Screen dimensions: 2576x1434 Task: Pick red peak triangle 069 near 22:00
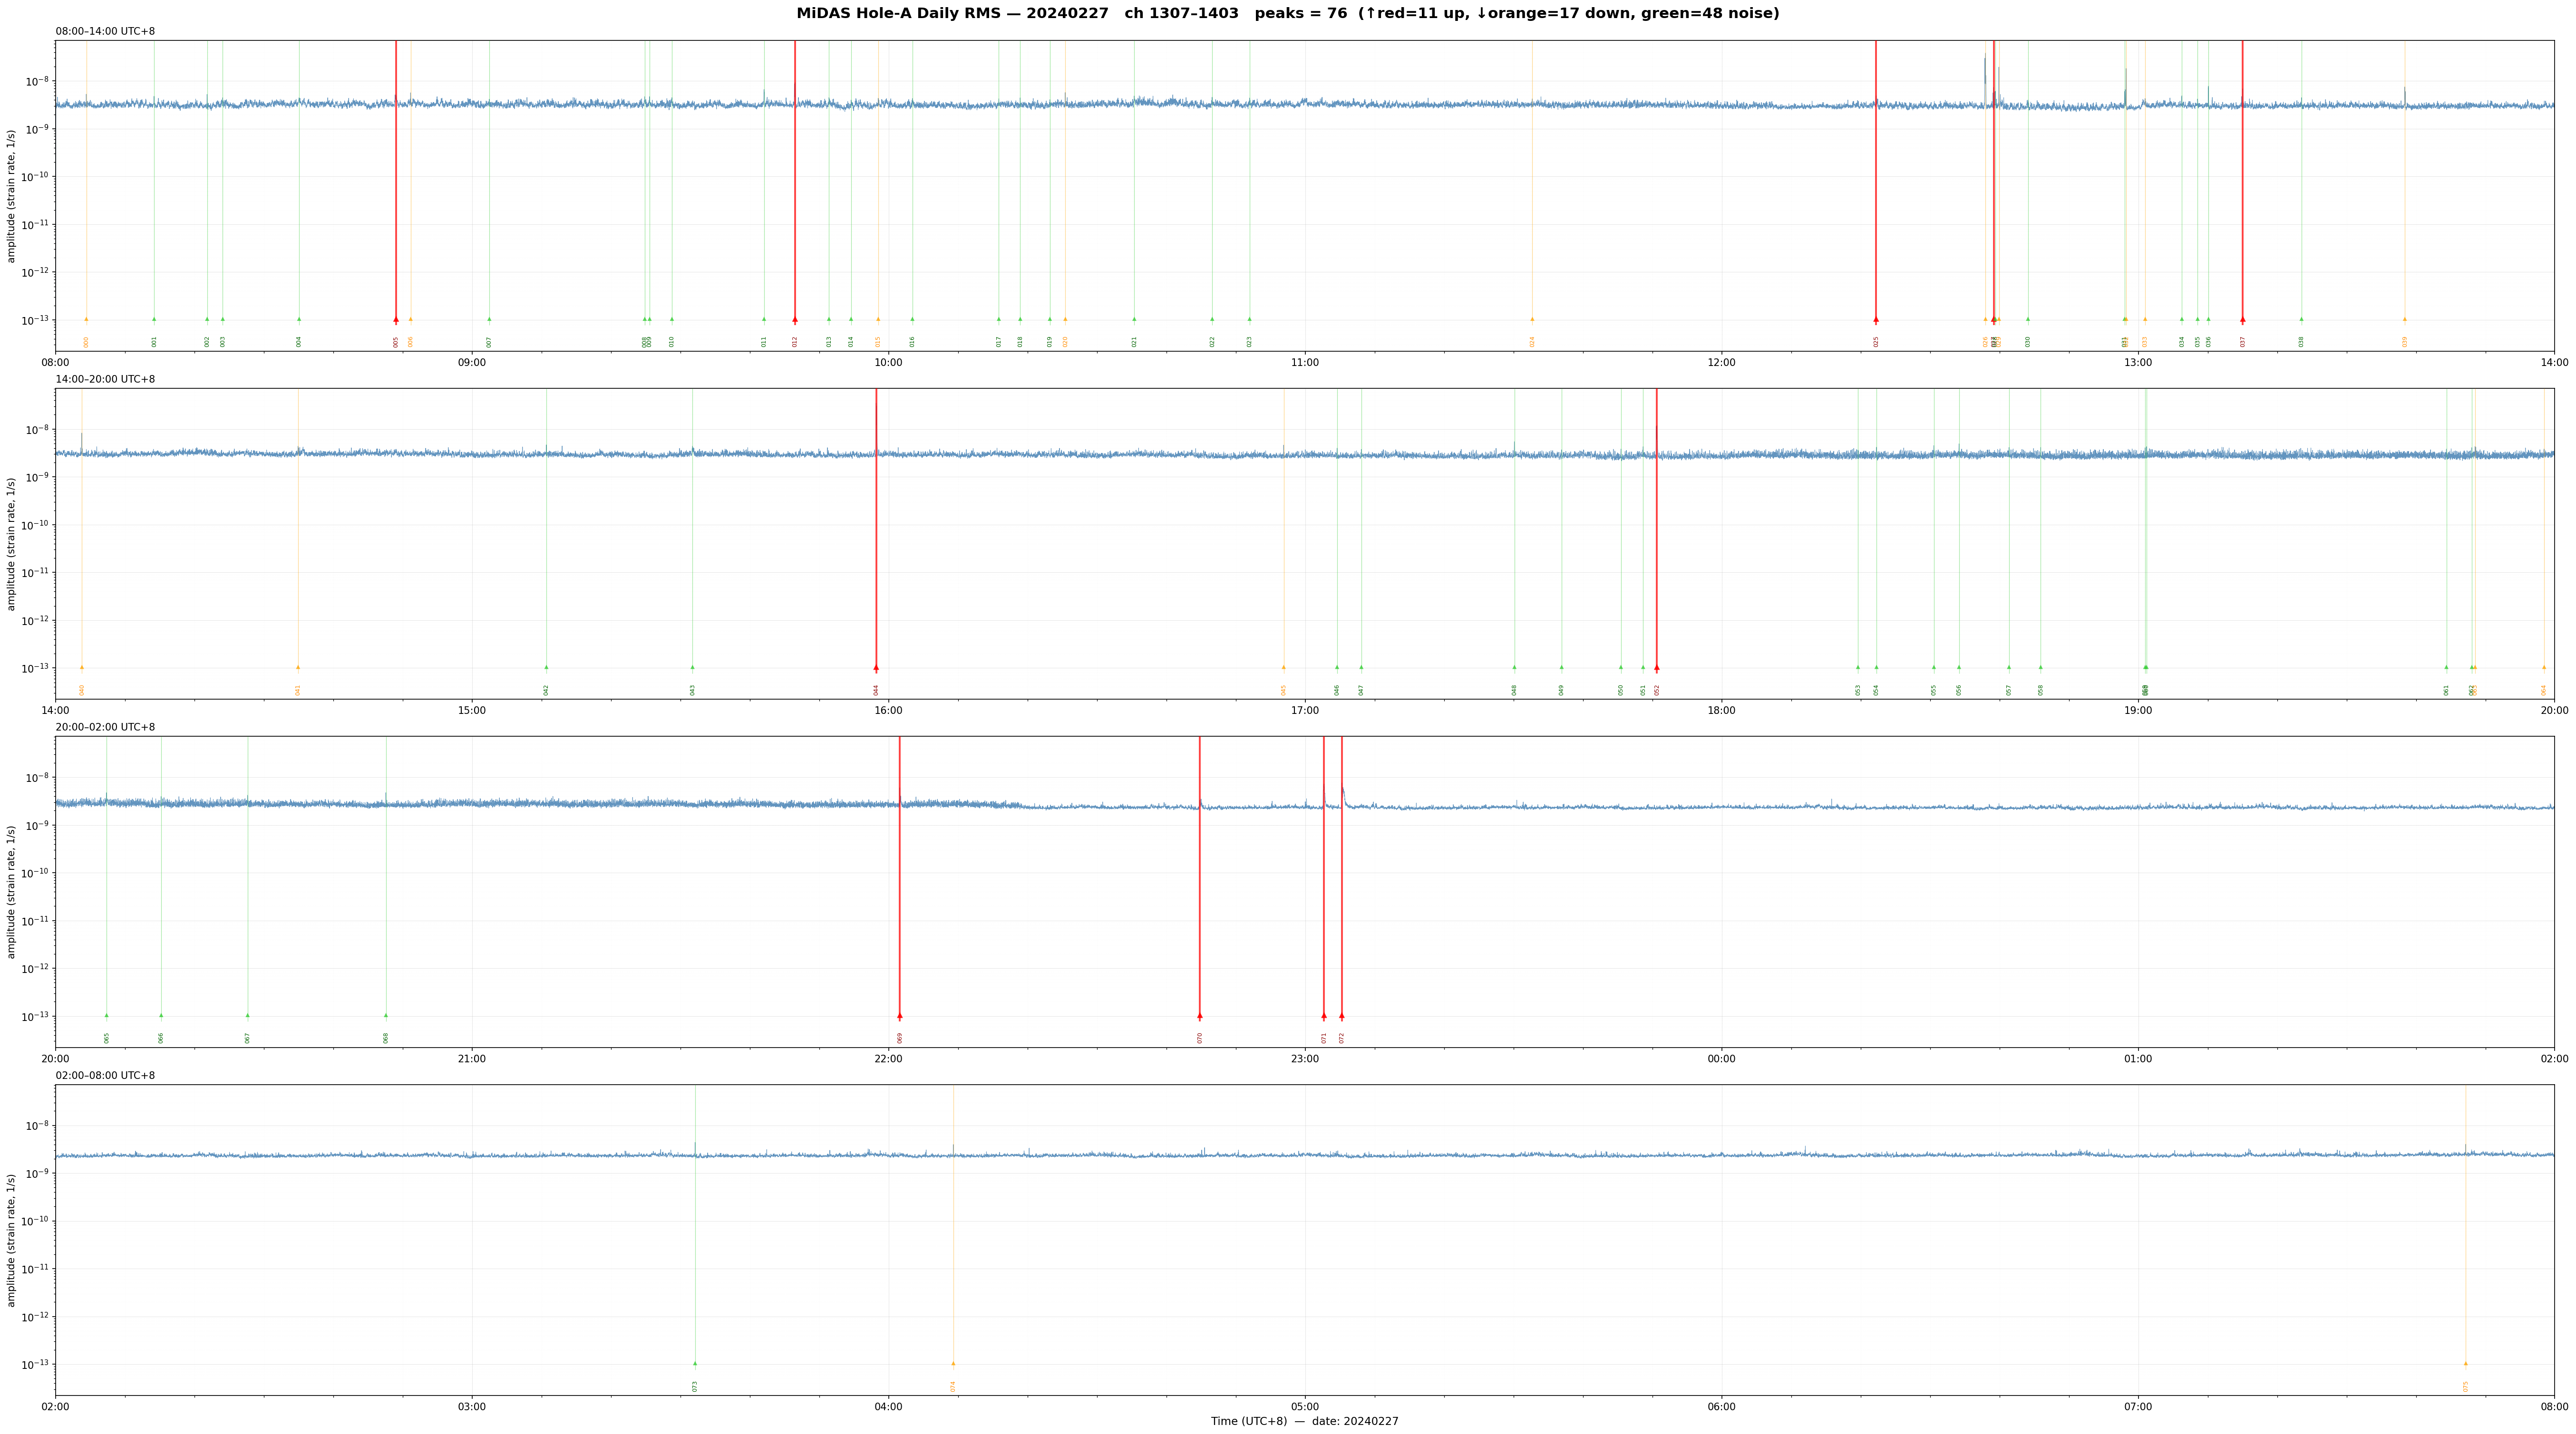[900, 1015]
